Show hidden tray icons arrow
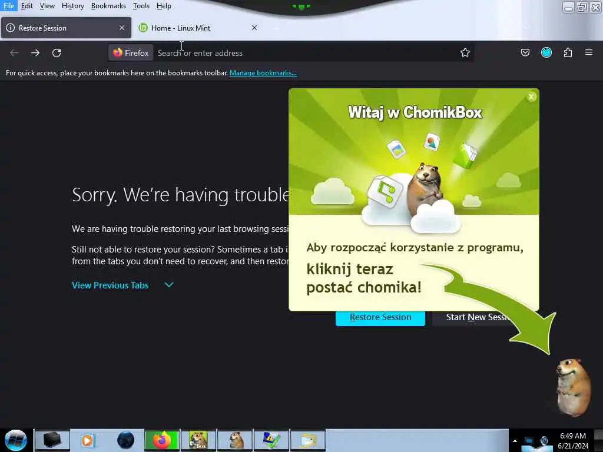 [x=515, y=441]
